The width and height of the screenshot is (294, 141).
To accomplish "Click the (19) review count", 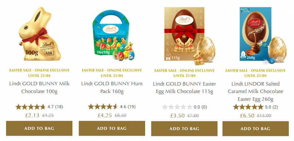I will pos(132,107).
